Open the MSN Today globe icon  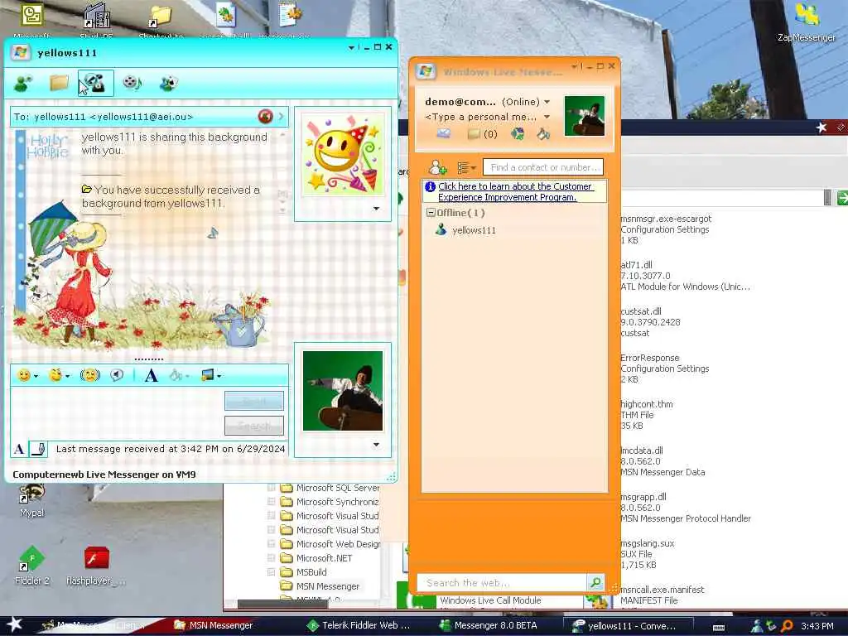tap(518, 133)
